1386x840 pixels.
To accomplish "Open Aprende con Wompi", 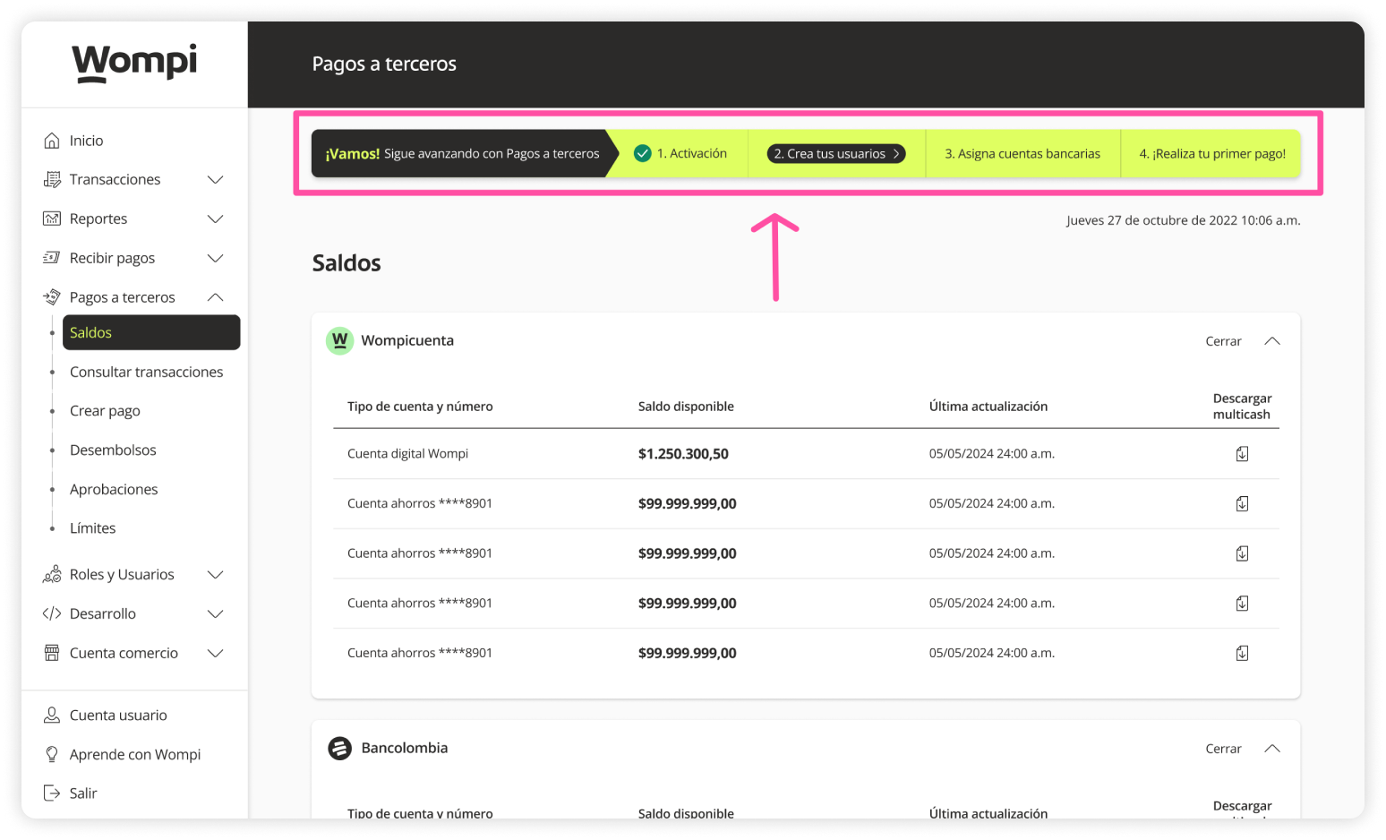I will click(x=135, y=754).
